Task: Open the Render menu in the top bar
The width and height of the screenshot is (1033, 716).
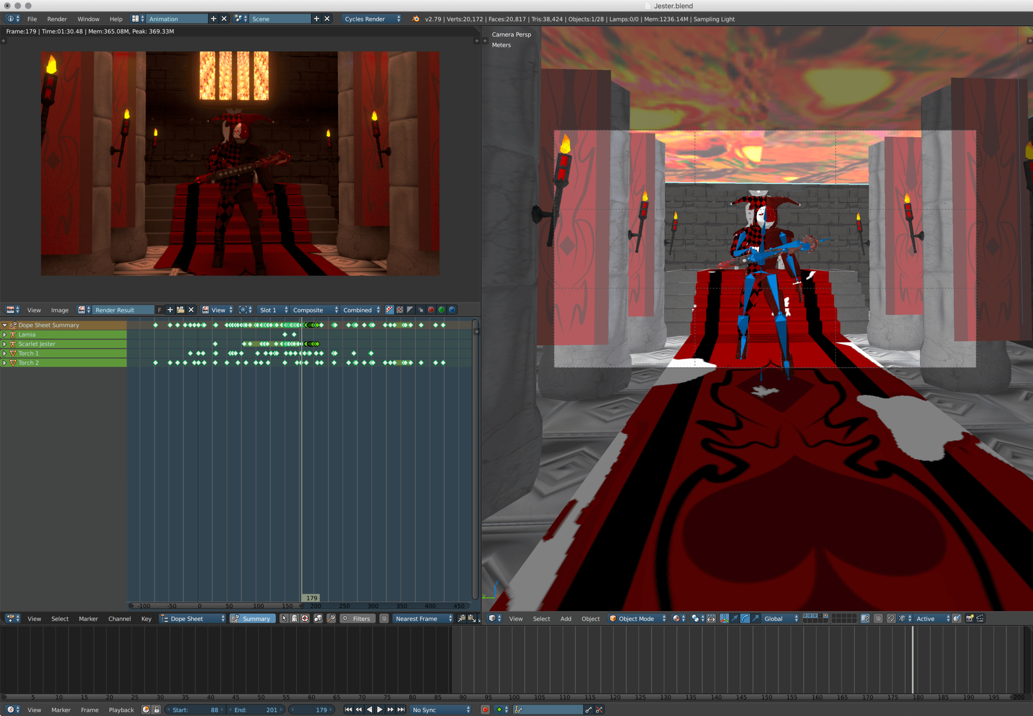Action: (57, 19)
